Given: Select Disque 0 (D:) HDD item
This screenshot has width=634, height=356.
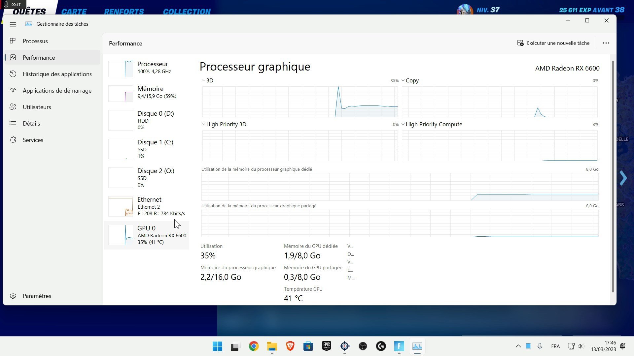Looking at the screenshot, I should pyautogui.click(x=147, y=120).
